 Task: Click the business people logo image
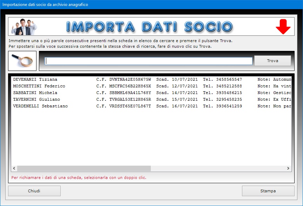[24, 27]
